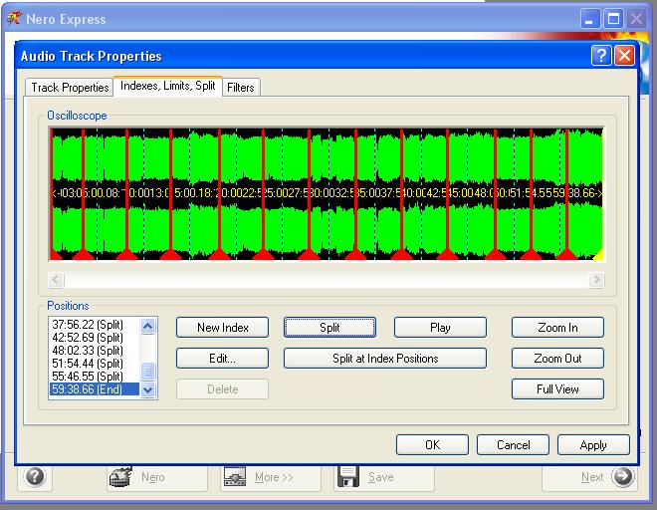Screen dimensions: 657x510
Task: Select position 37:56.22 (Split)
Action: click(95, 324)
